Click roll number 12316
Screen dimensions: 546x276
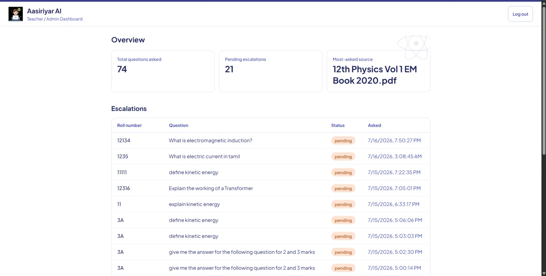[124, 188]
